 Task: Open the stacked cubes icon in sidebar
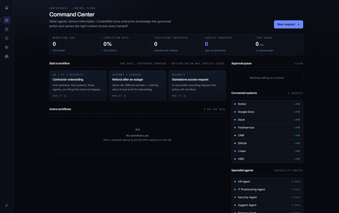coord(7,56)
